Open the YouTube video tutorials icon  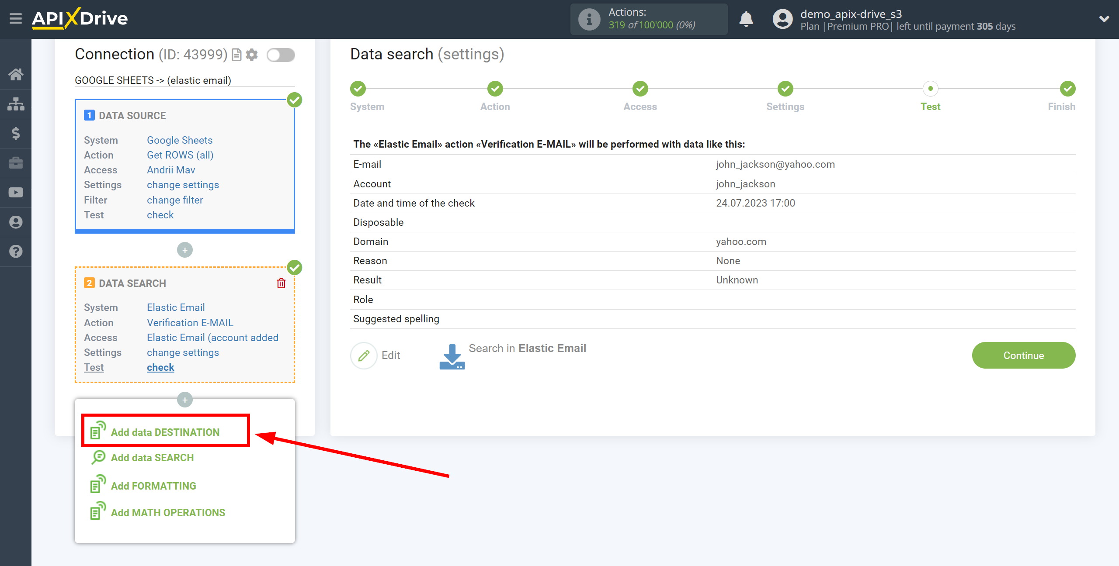[16, 193]
